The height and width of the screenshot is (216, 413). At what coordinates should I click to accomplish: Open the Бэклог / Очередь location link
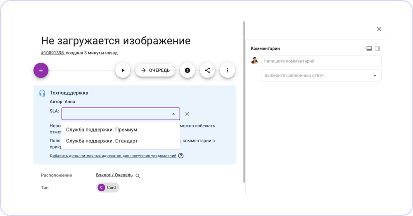[114, 175]
